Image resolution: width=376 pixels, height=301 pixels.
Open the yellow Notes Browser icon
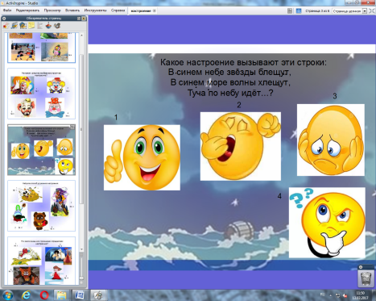point(31,26)
